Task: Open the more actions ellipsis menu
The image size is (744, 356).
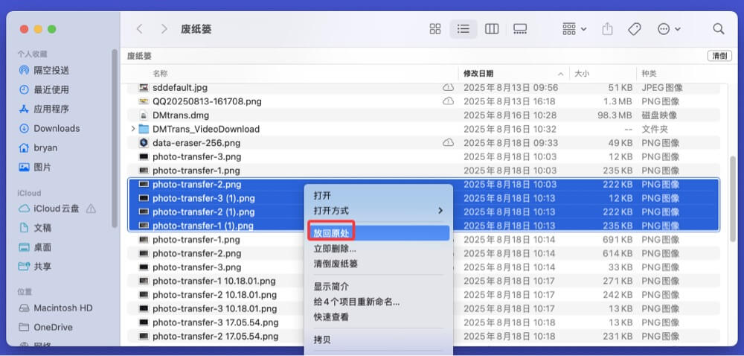Action: pos(669,29)
